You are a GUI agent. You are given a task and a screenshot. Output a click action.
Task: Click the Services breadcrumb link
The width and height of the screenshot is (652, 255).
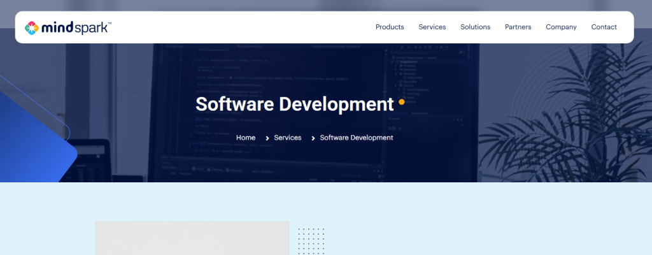click(288, 138)
